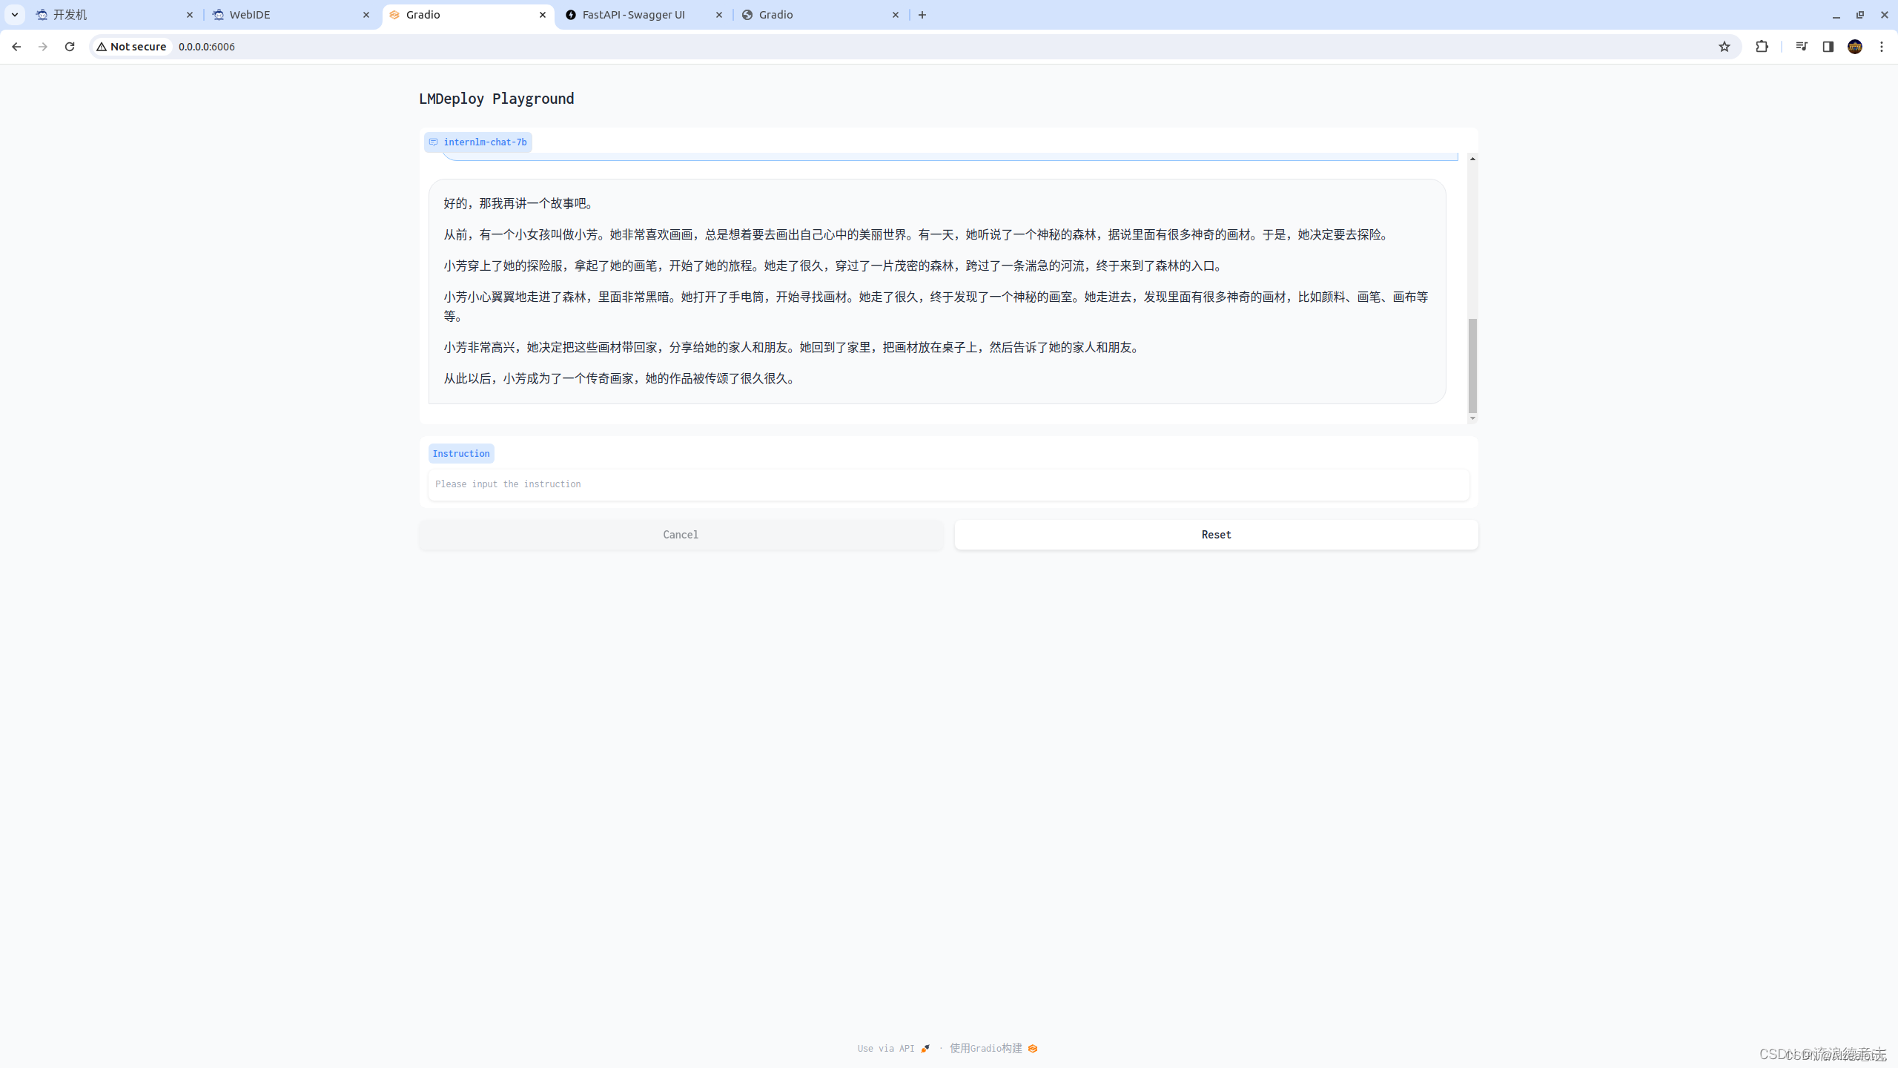Image resolution: width=1898 pixels, height=1068 pixels.
Task: Switch to the WebIDE tab
Action: click(x=250, y=15)
